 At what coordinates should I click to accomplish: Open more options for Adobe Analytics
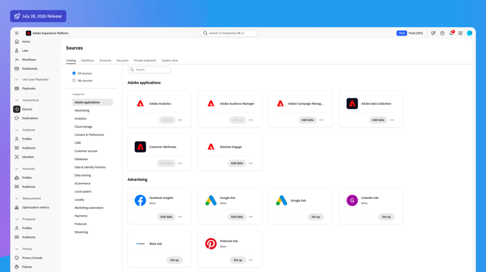(180, 120)
